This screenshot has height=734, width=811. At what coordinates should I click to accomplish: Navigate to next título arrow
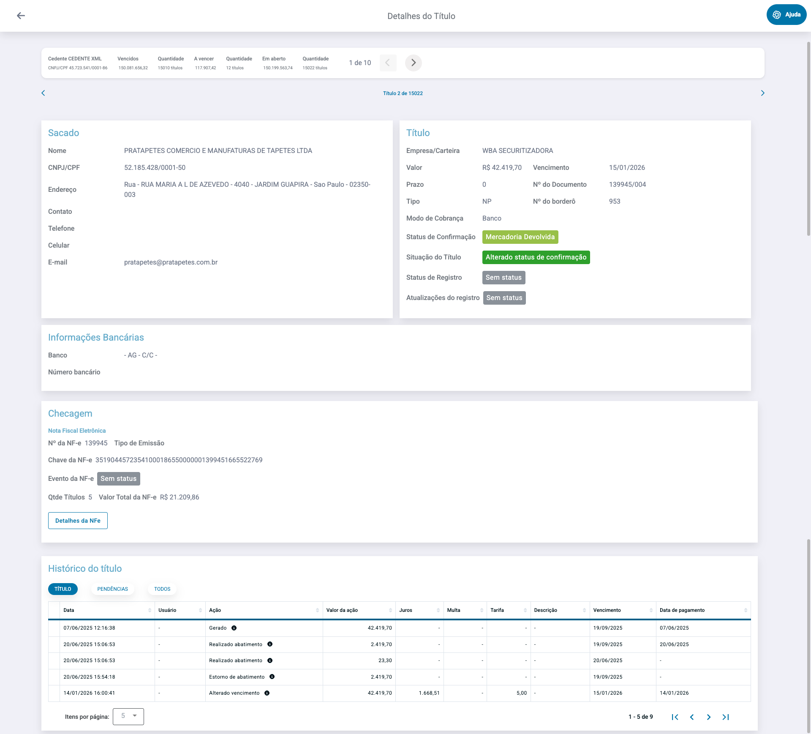[762, 93]
